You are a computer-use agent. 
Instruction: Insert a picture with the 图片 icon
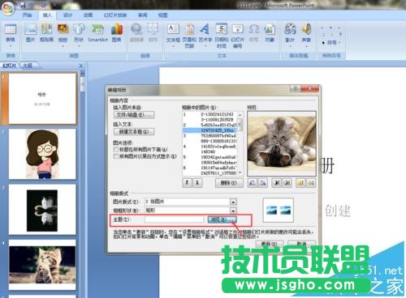tap(31, 32)
